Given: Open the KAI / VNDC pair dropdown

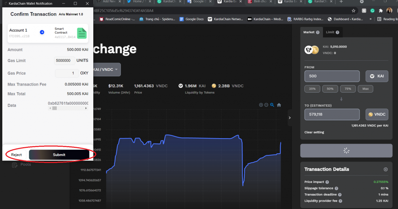Looking at the screenshot, I should (106, 69).
